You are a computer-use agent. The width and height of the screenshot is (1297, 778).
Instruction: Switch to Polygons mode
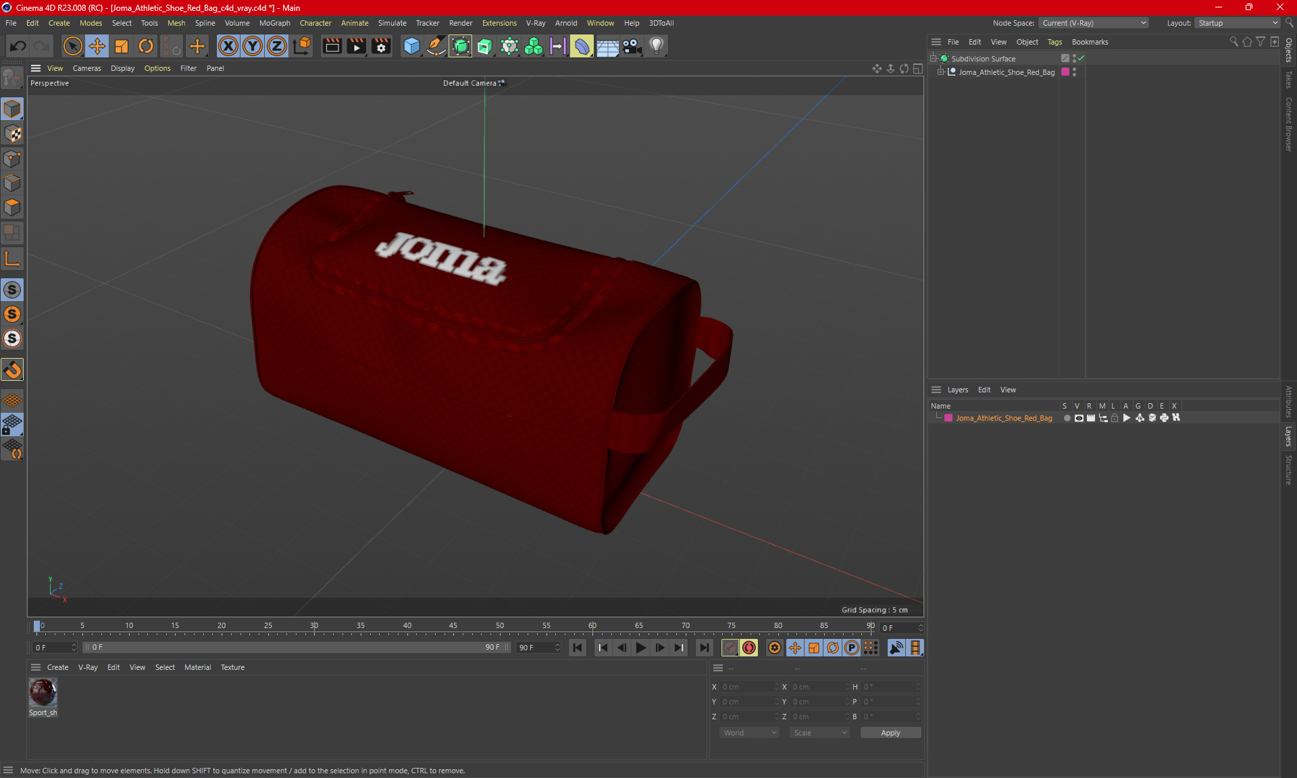12,207
